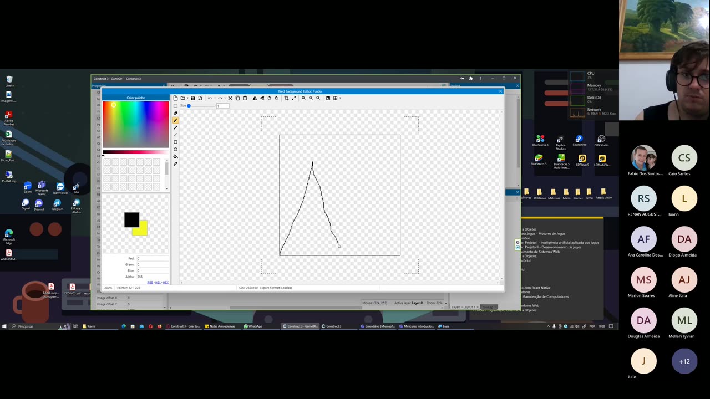Screen dimensions: 710x399
Task: Adjust the brush Size slider
Action: coord(201,106)
